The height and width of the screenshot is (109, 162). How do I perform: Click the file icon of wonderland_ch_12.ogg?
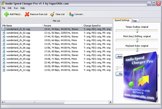click(4, 70)
